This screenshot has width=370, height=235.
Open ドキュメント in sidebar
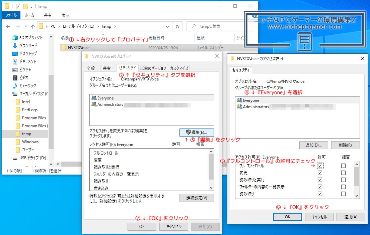click(24, 62)
